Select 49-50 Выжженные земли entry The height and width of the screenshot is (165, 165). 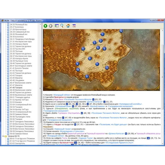(x=21, y=95)
